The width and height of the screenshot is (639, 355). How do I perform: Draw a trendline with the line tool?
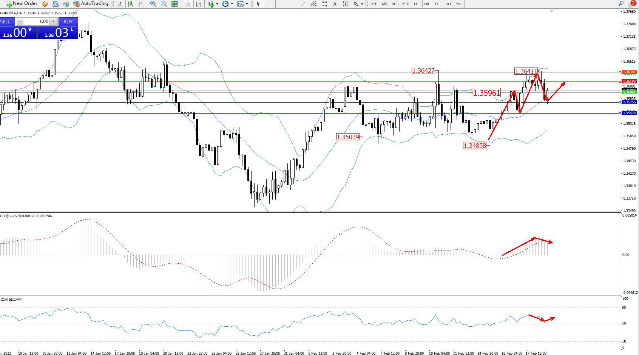303,4
